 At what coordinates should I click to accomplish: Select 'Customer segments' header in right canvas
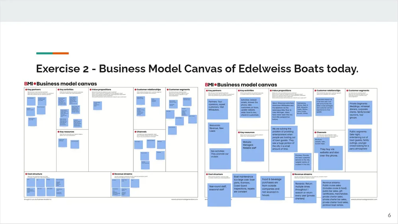click(x=359, y=91)
